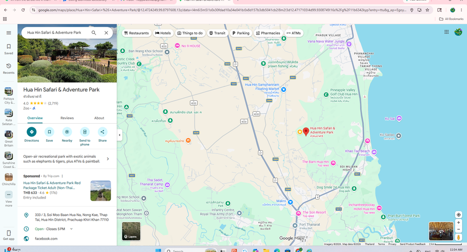Image resolution: width=467 pixels, height=252 pixels.
Task: Open Windows Start button
Action: coord(158,250)
